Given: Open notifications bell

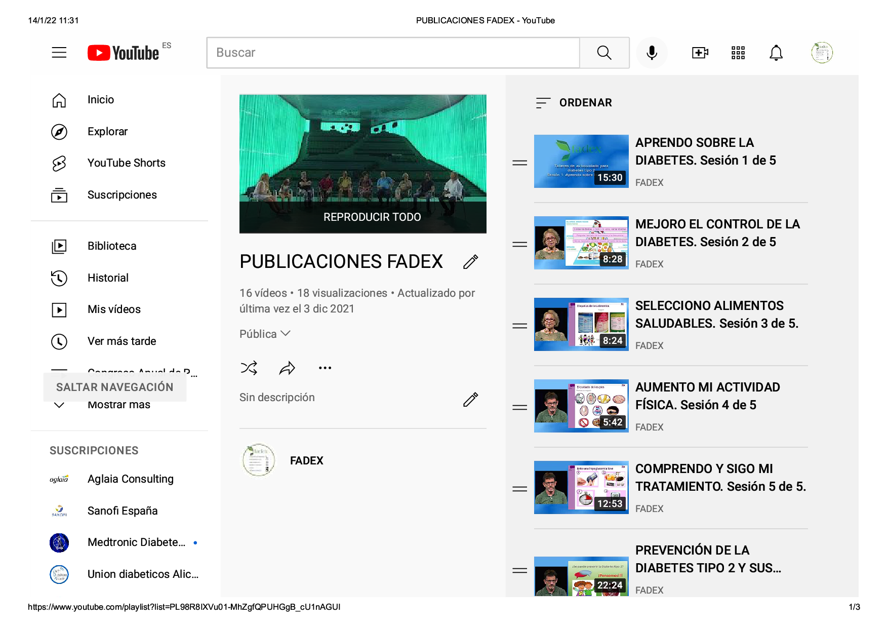Looking at the screenshot, I should pos(776,53).
